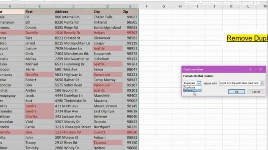
Task: Select the Melisa name cell
Action: click(x=39, y=59)
